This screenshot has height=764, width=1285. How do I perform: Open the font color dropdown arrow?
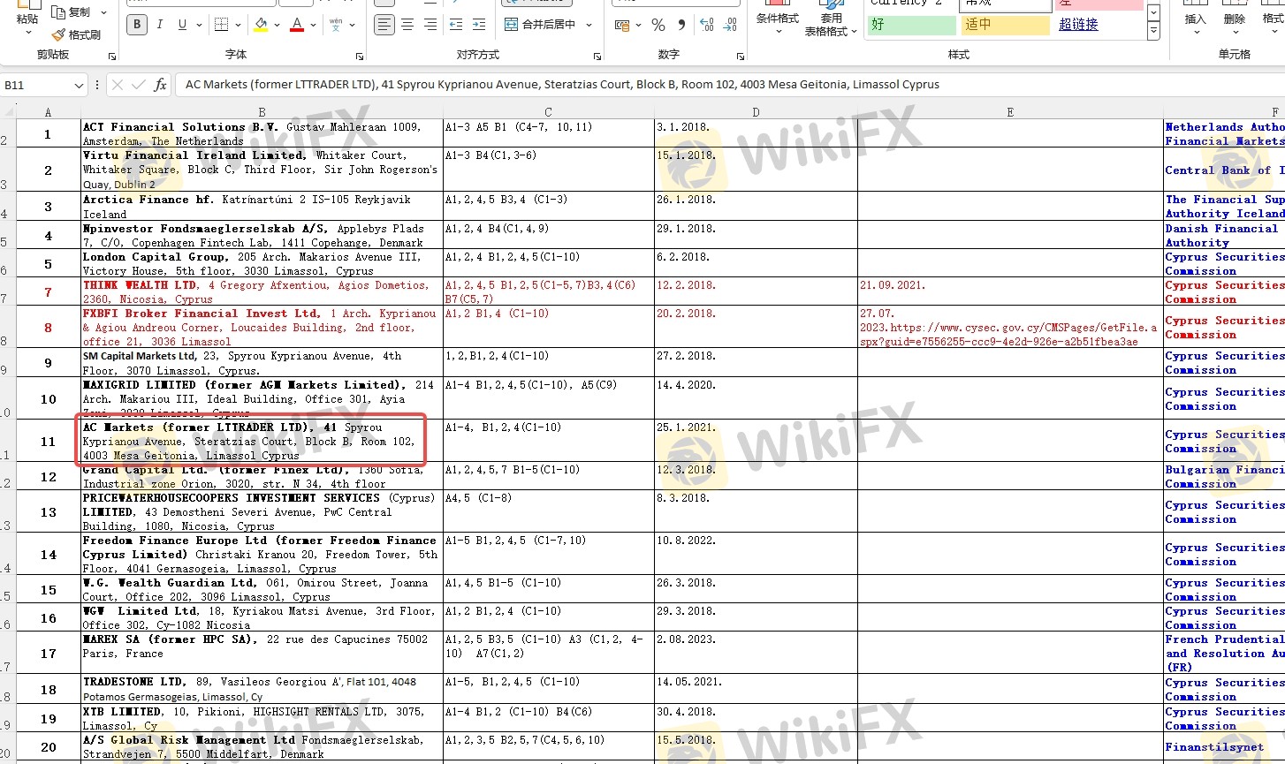point(313,25)
